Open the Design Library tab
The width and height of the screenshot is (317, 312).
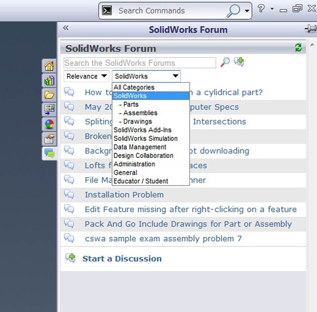tap(49, 80)
